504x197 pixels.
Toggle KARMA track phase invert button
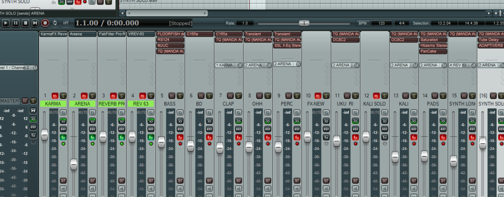[63, 113]
